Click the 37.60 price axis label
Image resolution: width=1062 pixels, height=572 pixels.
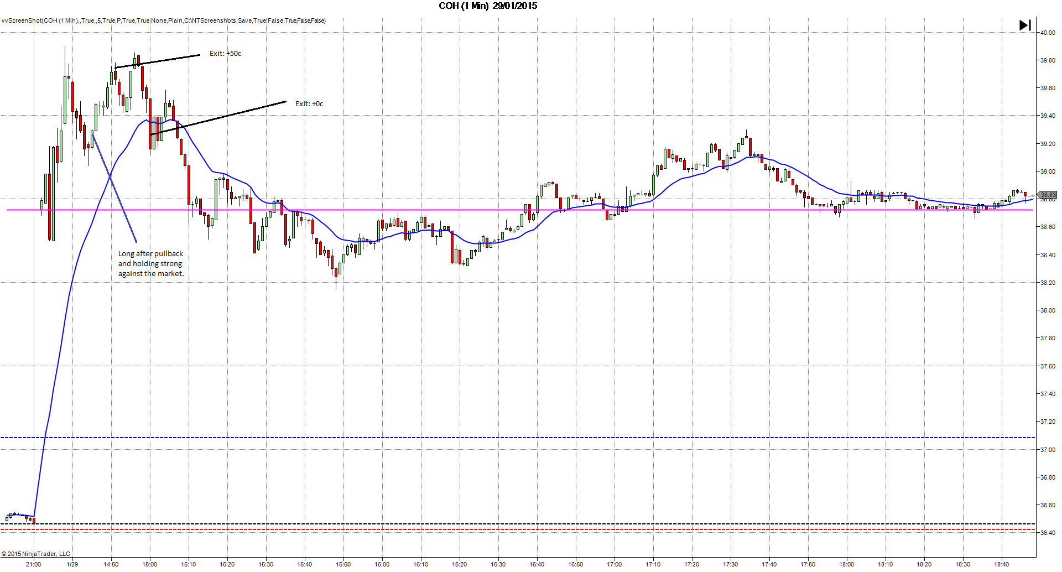click(1048, 366)
